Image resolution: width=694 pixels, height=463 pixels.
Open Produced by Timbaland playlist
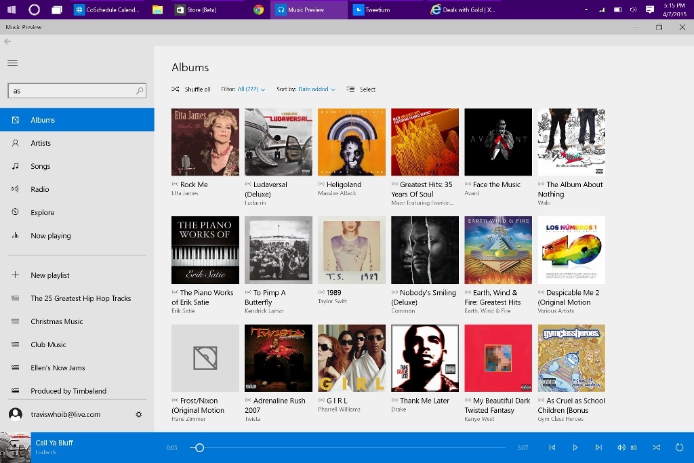(77, 391)
